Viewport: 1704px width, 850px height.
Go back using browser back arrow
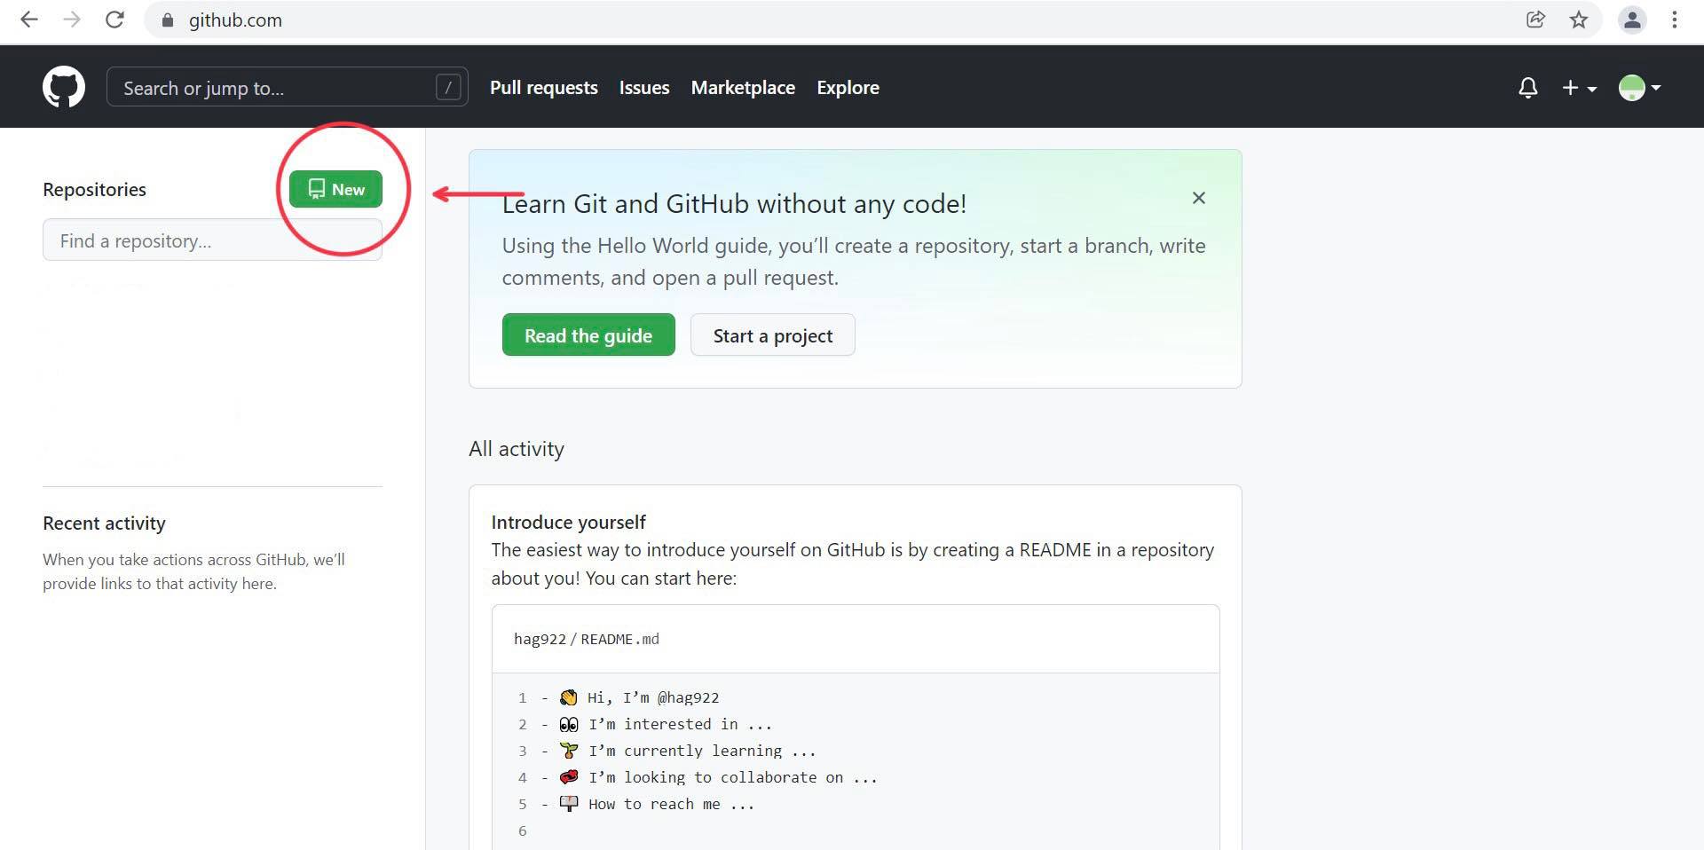pyautogui.click(x=29, y=20)
